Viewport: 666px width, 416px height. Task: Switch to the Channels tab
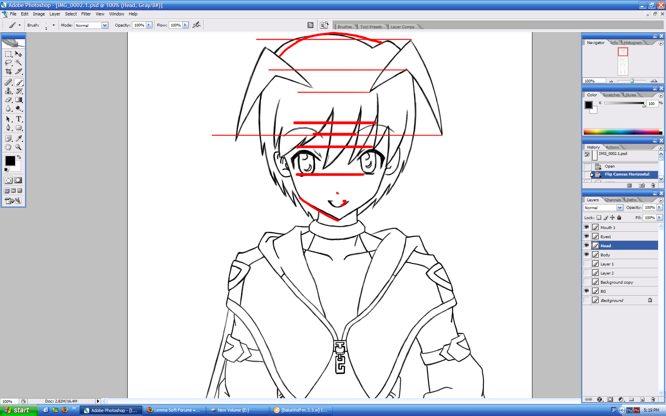[x=612, y=200]
